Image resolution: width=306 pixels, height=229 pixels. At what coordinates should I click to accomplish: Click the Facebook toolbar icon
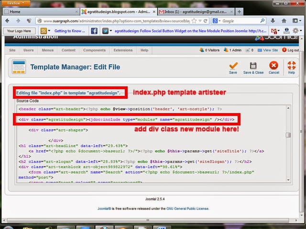tap(94, 31)
